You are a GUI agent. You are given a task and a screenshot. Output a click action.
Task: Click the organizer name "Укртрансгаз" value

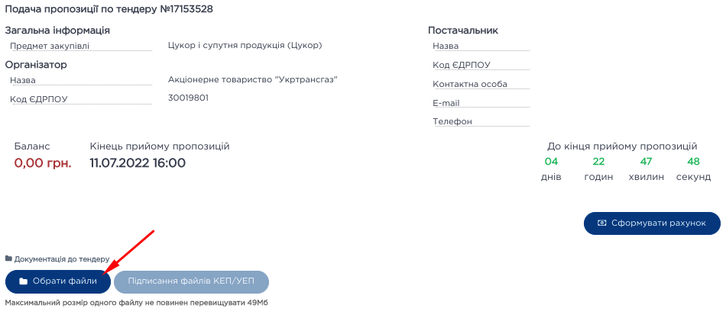pos(252,79)
